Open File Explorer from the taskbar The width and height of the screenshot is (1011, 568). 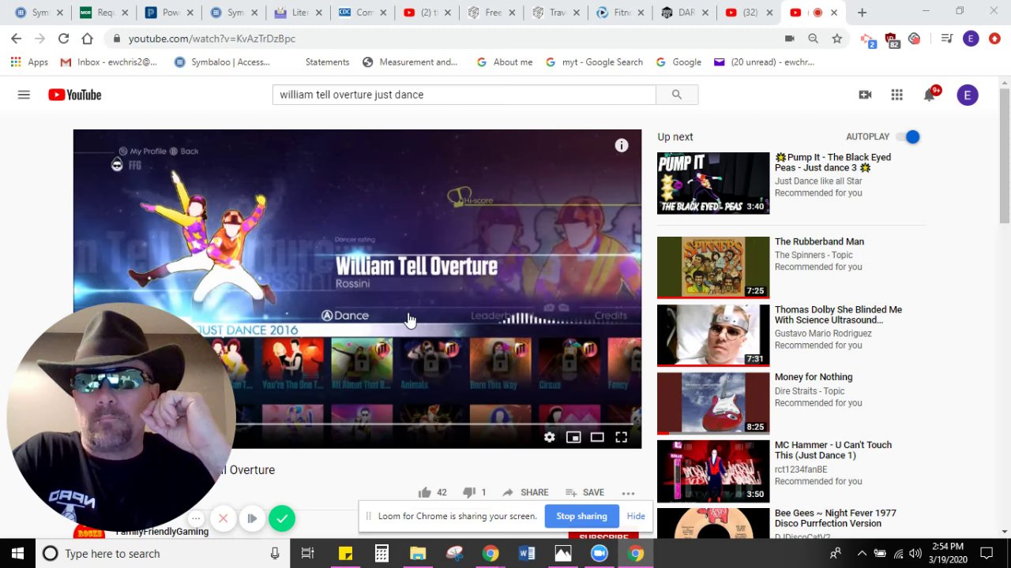coord(418,554)
